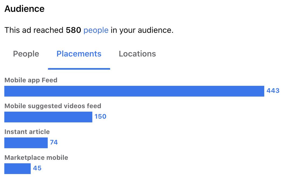Viewport: 292px width, 177px height.
Task: Select the Placements tab
Action: point(79,54)
